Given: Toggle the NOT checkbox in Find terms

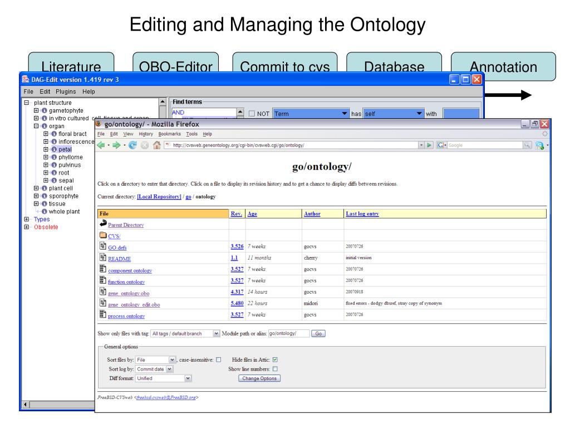Looking at the screenshot, I should click(x=252, y=114).
